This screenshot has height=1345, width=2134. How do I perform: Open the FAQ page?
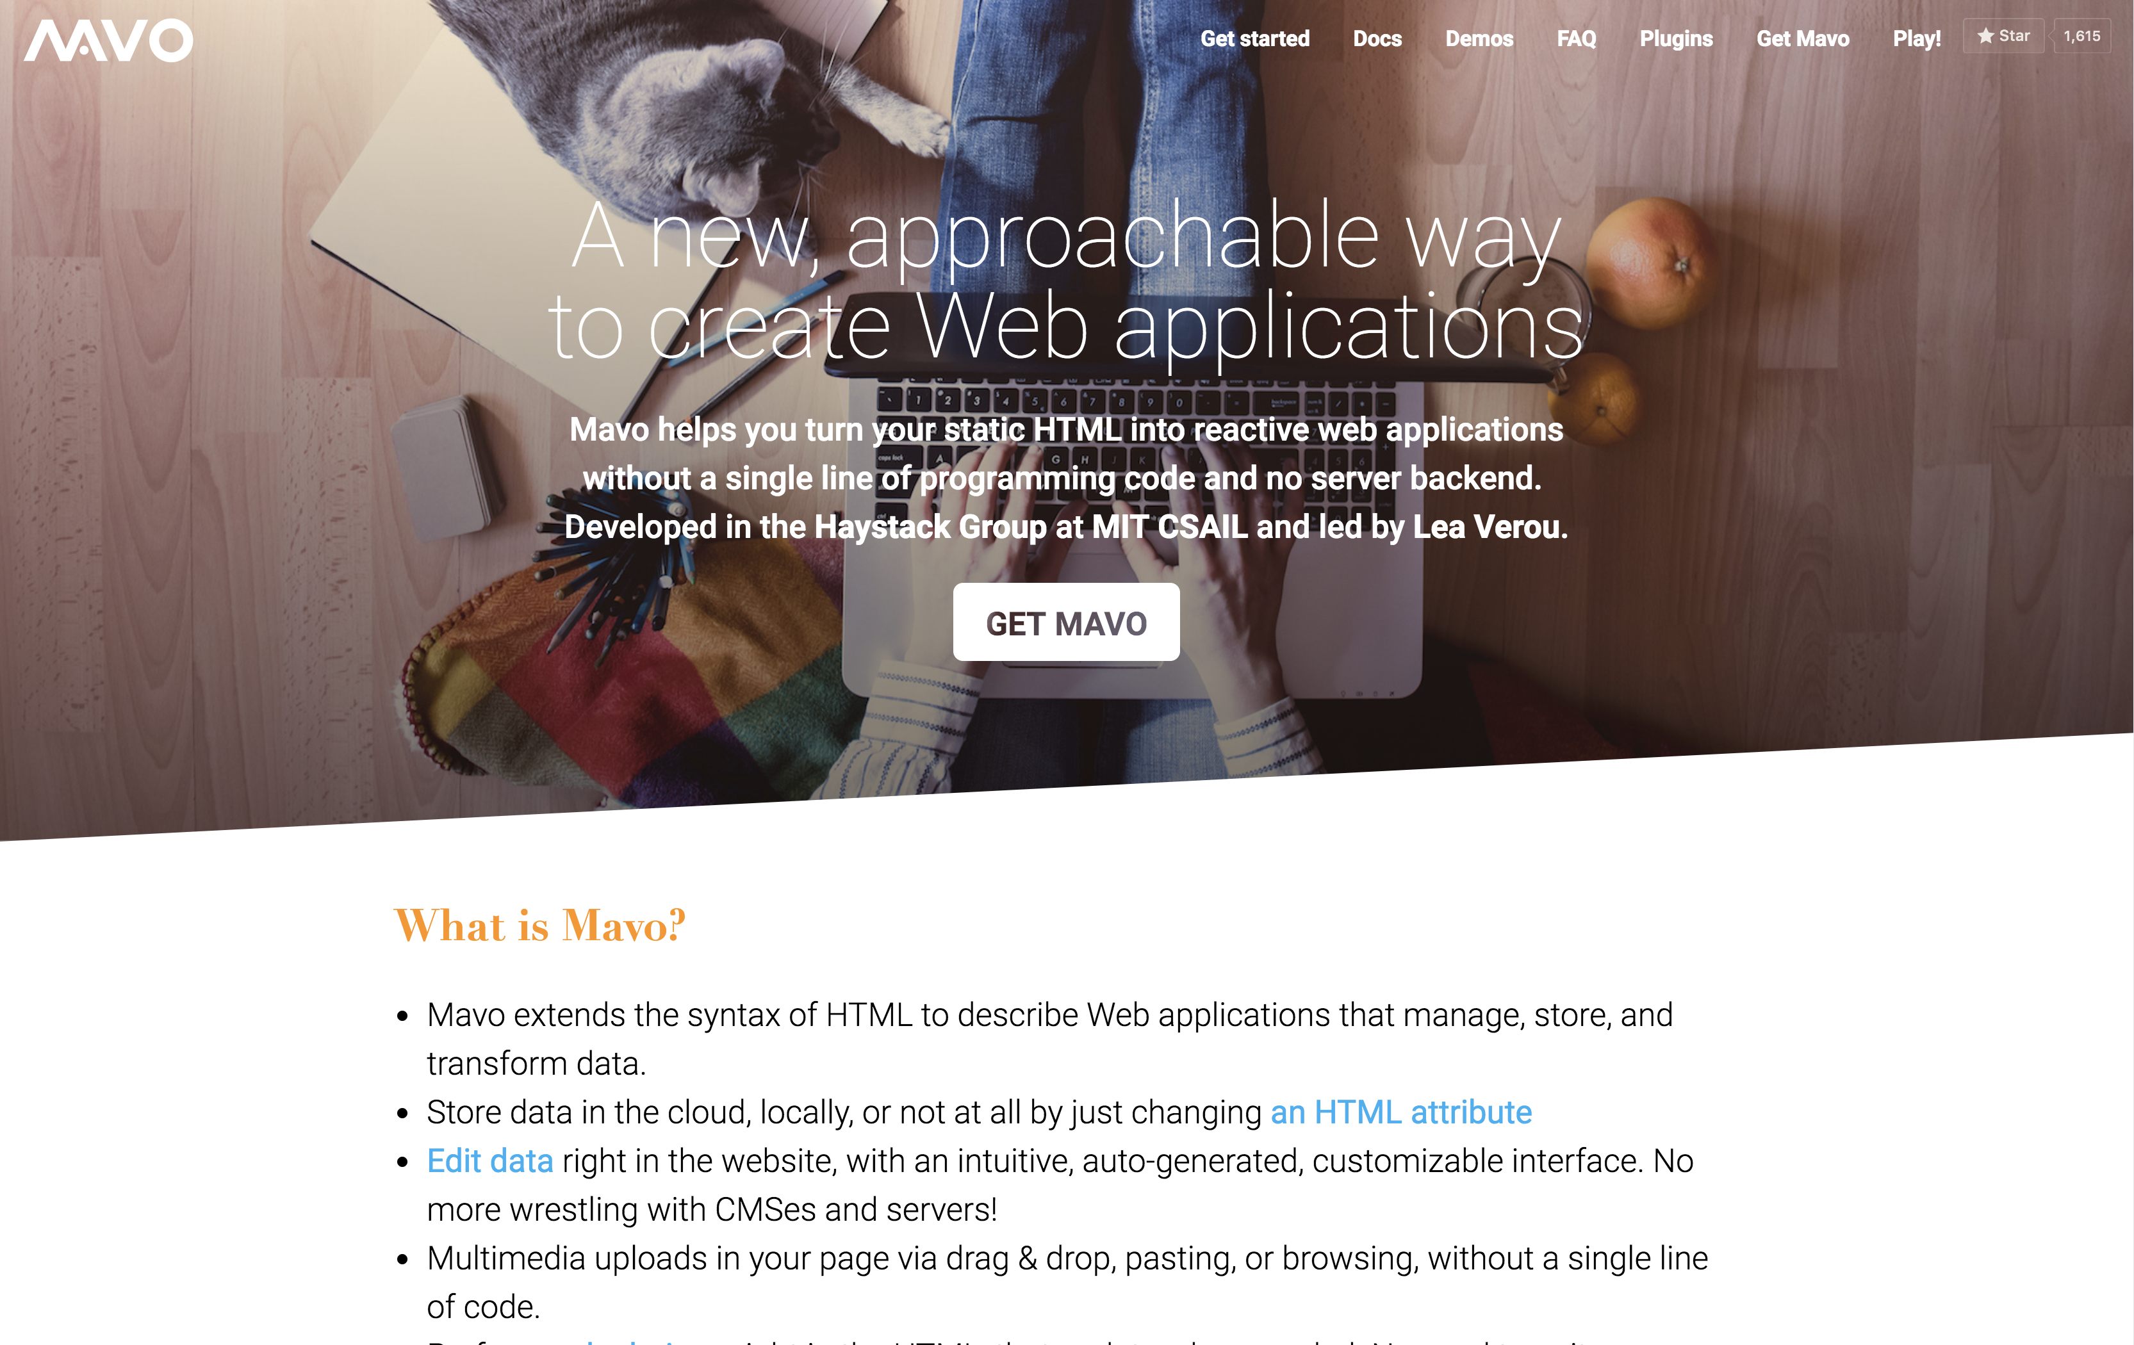click(x=1576, y=39)
